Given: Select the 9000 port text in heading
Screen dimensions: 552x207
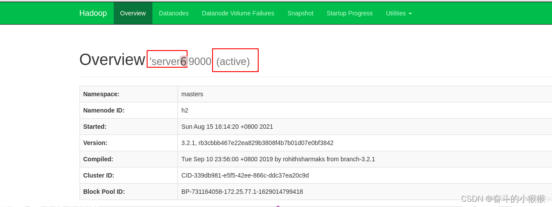Looking at the screenshot, I should pyautogui.click(x=200, y=62).
